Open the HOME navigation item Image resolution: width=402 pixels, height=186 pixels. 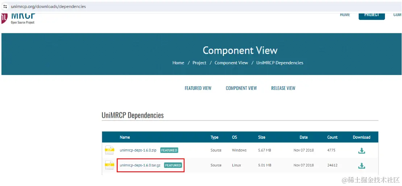345,15
